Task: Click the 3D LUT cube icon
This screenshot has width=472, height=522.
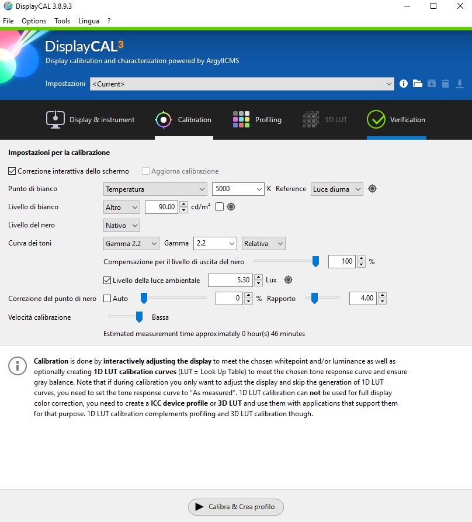Action: coord(311,119)
